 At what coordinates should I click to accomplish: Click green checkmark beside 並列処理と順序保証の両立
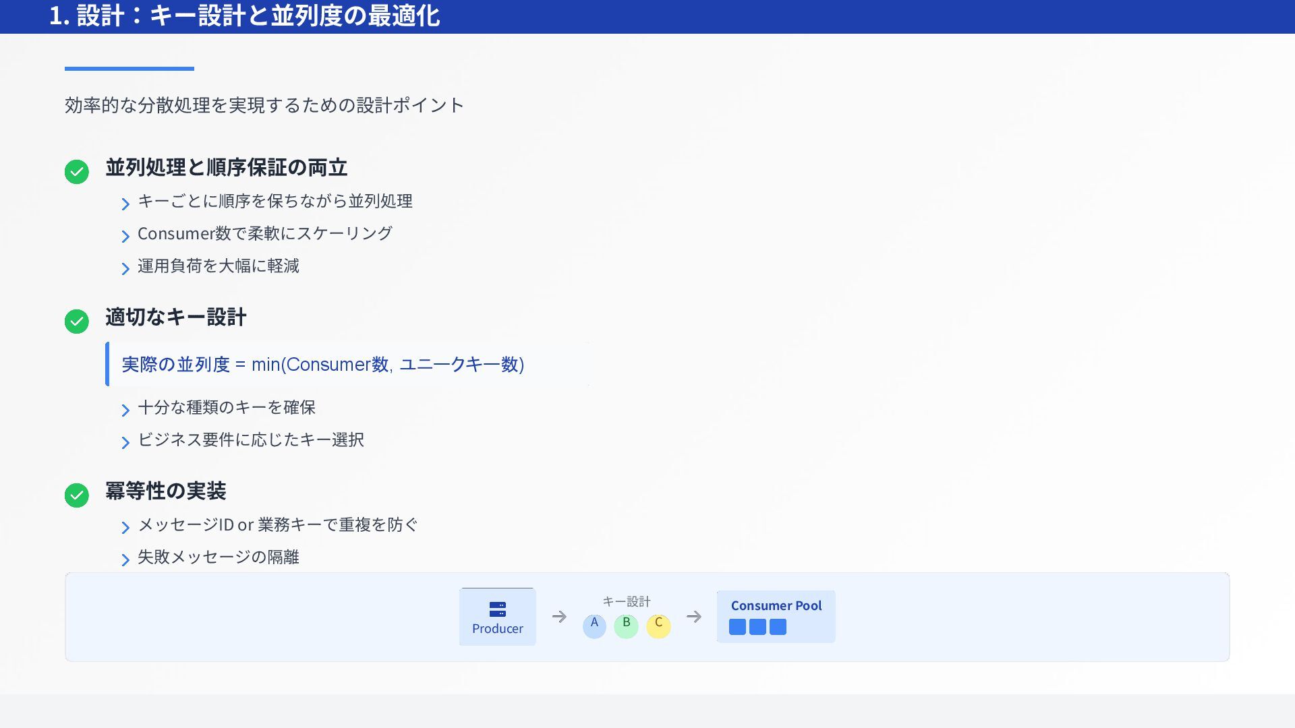tap(77, 172)
